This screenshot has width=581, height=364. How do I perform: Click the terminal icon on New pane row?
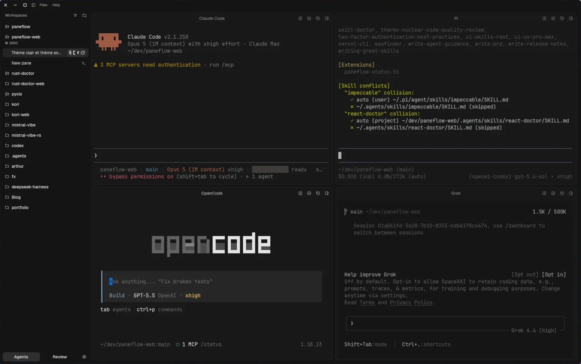pos(84,63)
